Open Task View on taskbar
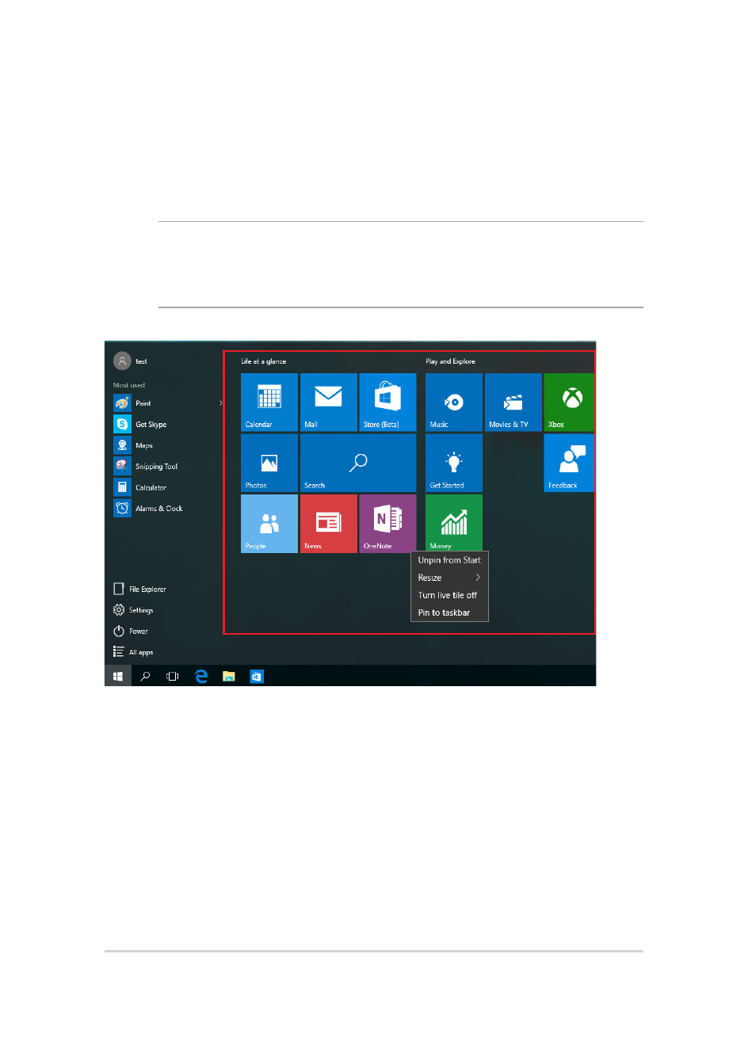This screenshot has height=1038, width=748. pos(173,677)
